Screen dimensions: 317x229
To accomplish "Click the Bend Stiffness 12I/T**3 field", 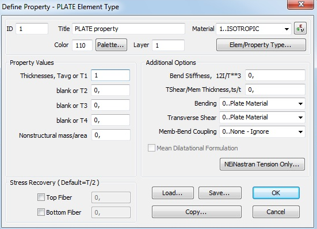I will click(x=275, y=75).
